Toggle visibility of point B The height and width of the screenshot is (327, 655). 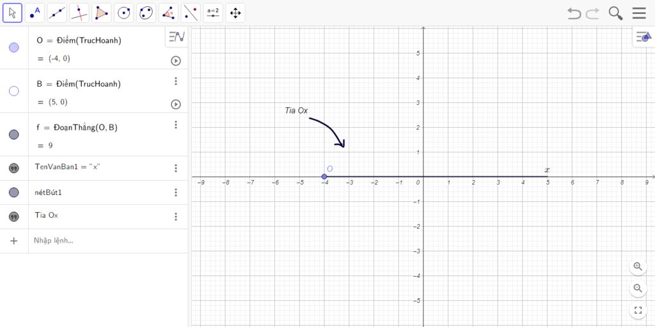tap(14, 91)
